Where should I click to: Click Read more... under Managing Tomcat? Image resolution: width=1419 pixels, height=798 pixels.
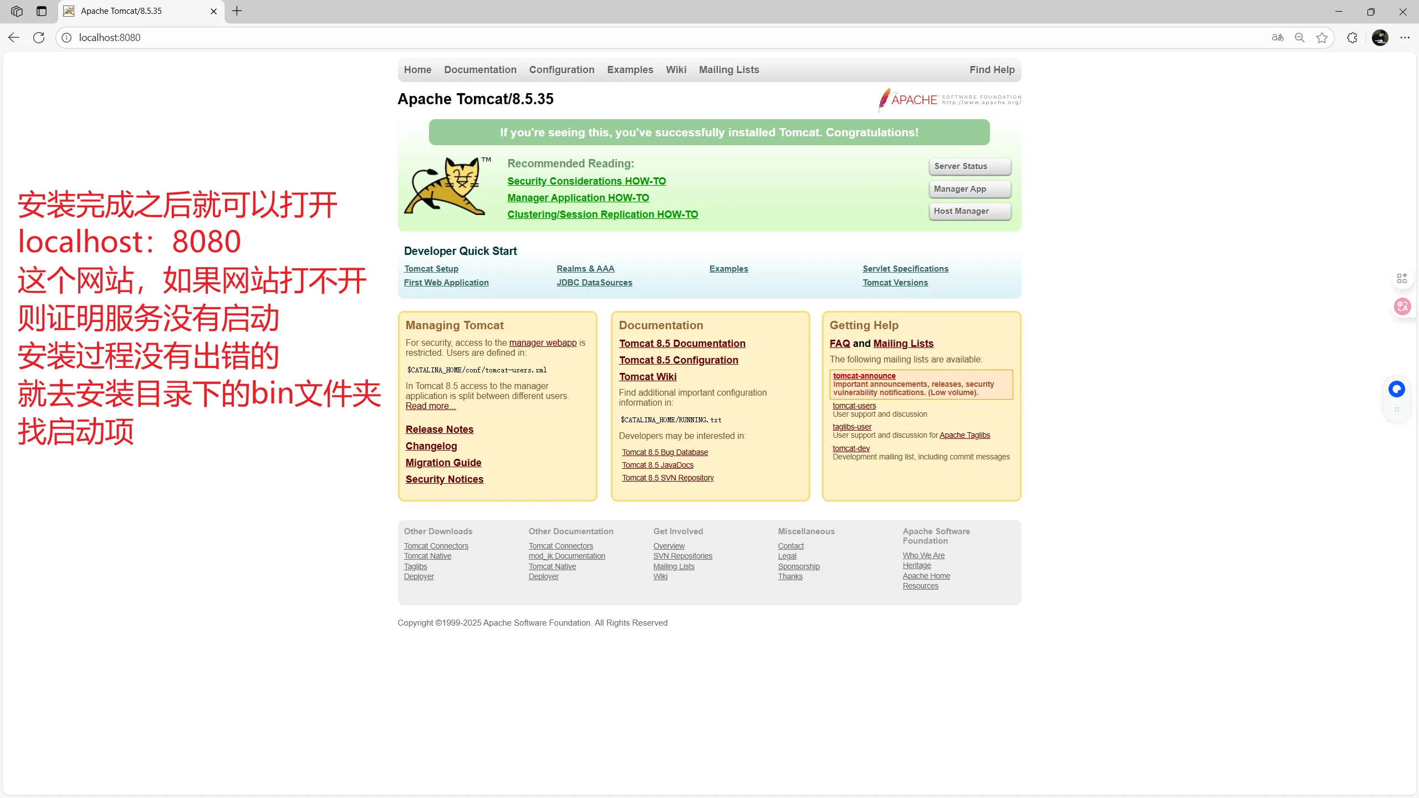tap(431, 406)
